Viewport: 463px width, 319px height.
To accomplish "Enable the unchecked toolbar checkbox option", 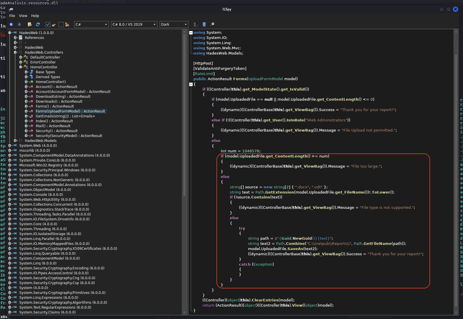I will pyautogui.click(x=61, y=25).
